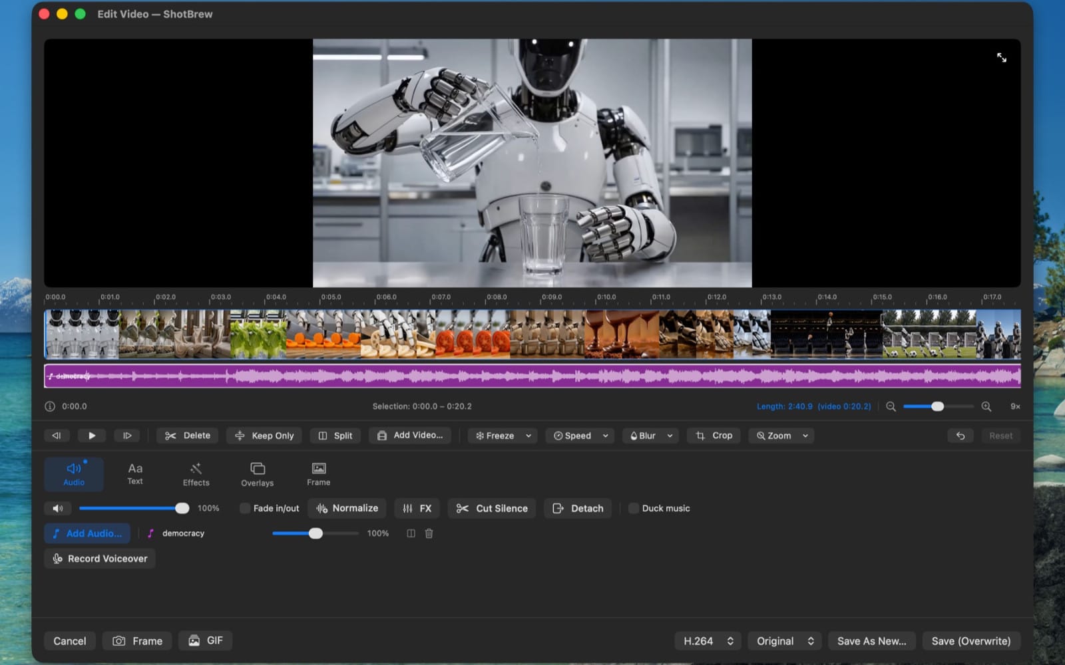Step forward one frame
1065x665 pixels.
click(127, 436)
